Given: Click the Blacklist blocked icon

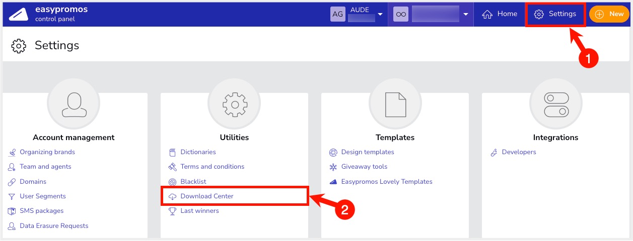Looking at the screenshot, I should (x=172, y=182).
